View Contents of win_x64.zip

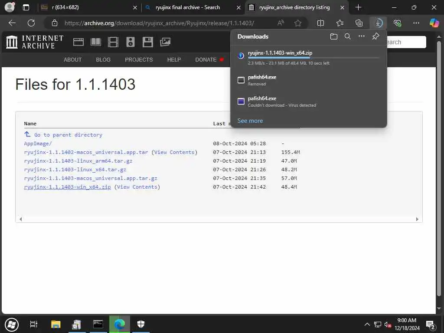coord(137,187)
